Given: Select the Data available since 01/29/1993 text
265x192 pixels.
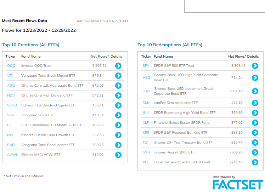Looking at the screenshot, I should pyautogui.click(x=102, y=21).
